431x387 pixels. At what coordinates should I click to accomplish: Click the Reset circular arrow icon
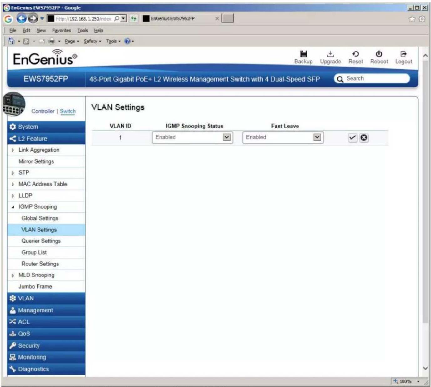click(x=356, y=54)
